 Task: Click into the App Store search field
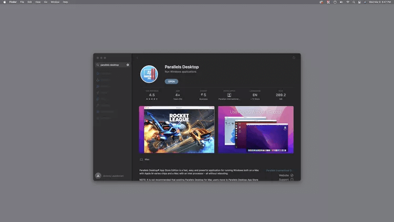tap(112, 65)
